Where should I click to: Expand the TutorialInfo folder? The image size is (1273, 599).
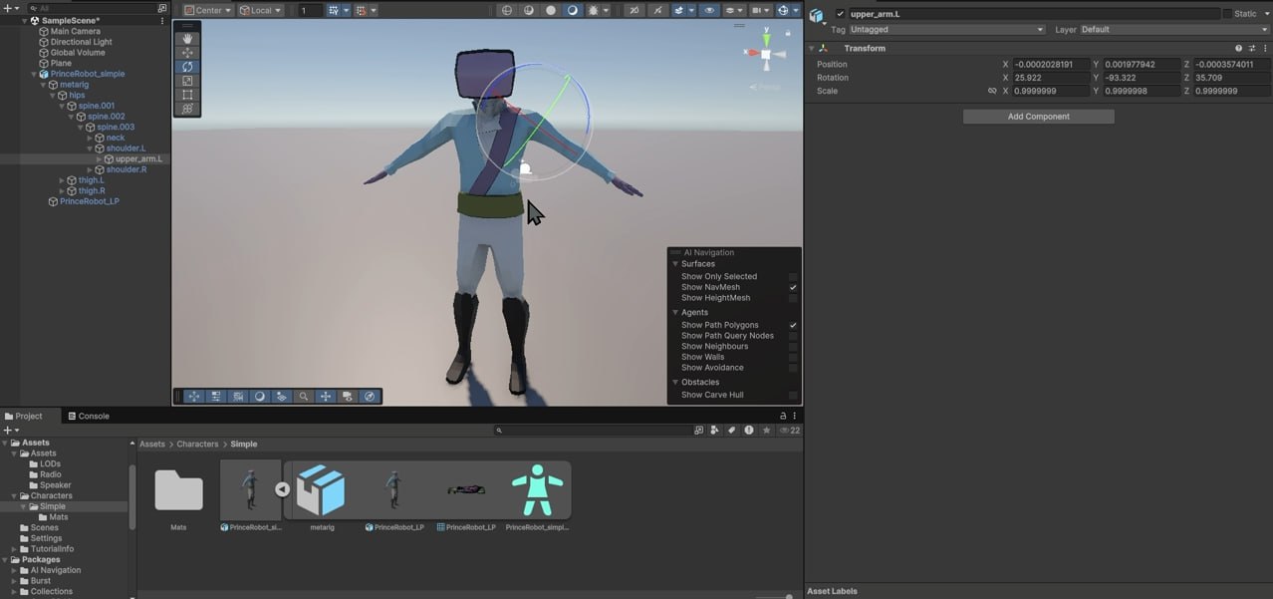point(14,549)
